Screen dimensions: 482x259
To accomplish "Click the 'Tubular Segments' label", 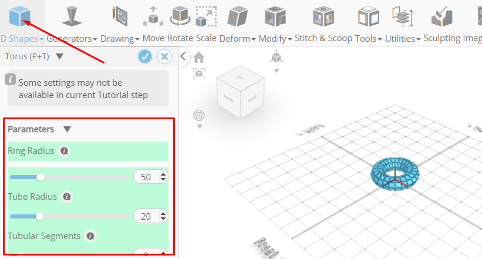I will pos(44,236).
